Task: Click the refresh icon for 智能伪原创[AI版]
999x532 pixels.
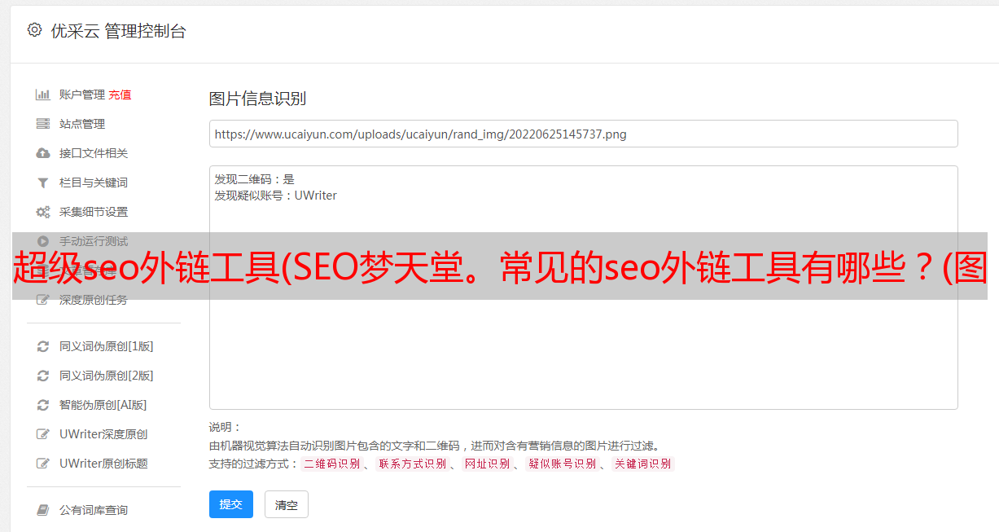Action: coord(43,405)
